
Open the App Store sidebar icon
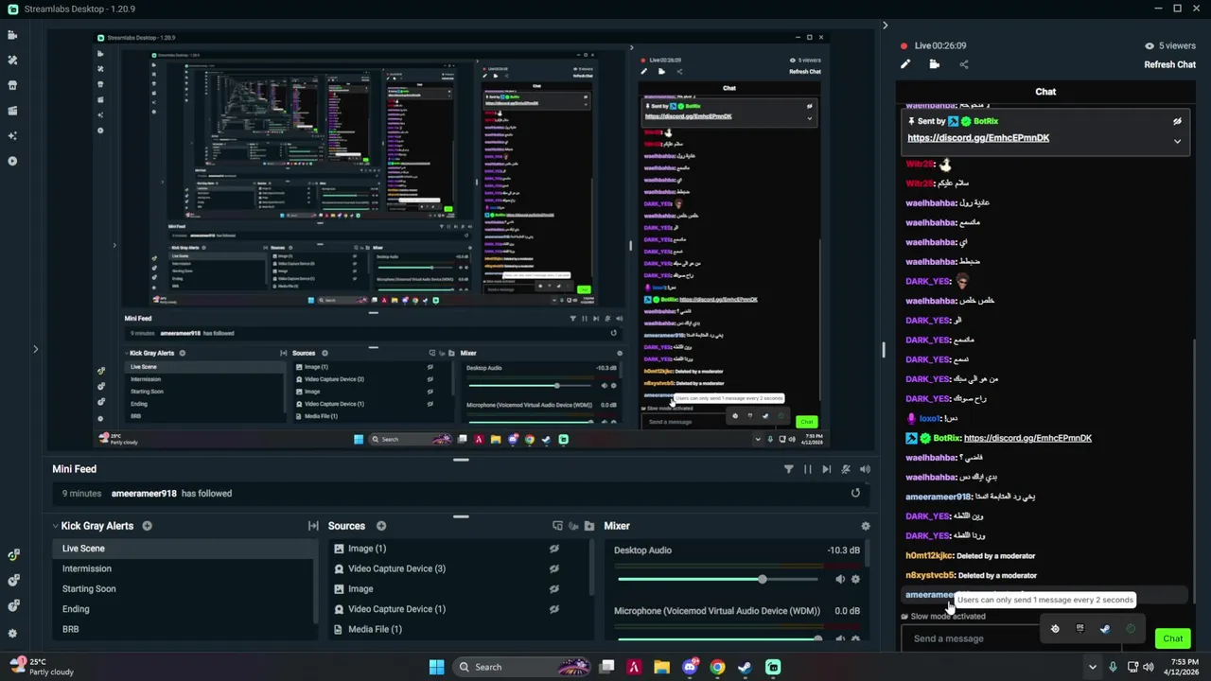[12, 85]
